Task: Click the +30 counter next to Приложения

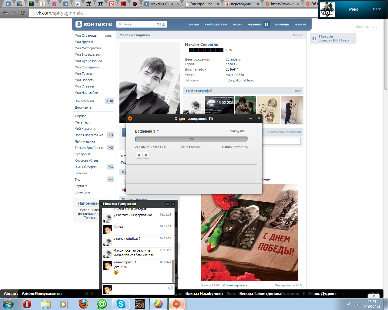Action: (110, 101)
